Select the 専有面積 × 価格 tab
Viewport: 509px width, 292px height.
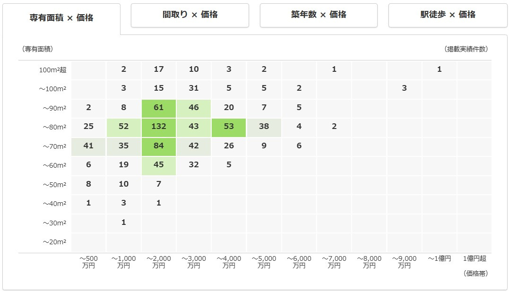[61, 18]
